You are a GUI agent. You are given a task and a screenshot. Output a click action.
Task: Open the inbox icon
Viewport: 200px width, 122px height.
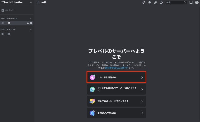pyautogui.click(x=191, y=3)
